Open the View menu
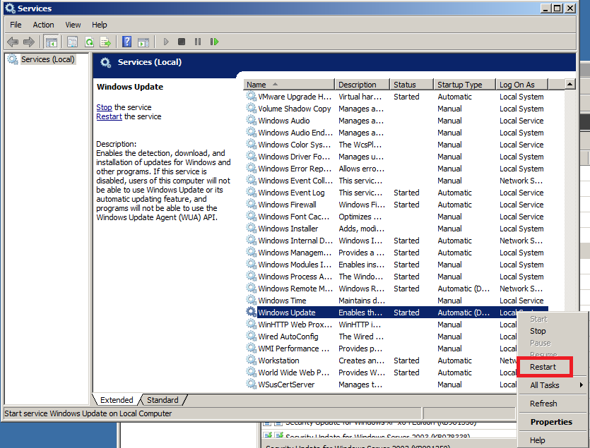Viewport: 590px width, 448px height. (x=73, y=25)
